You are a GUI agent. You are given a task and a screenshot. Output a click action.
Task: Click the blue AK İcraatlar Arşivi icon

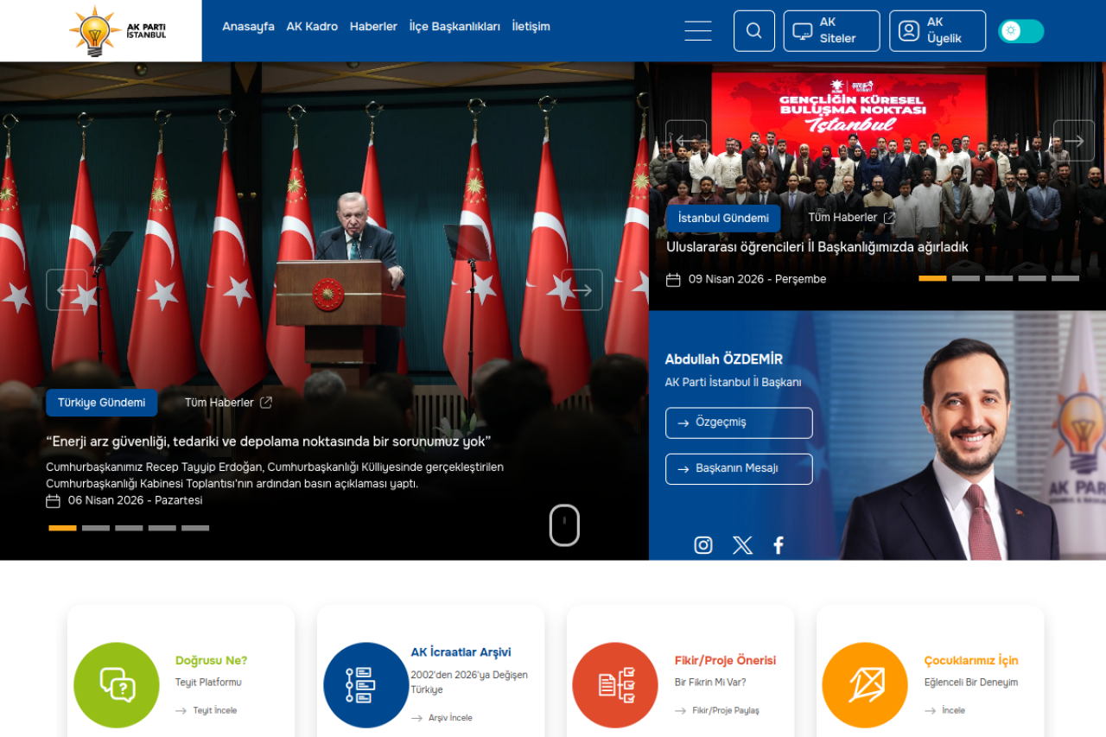click(x=366, y=685)
